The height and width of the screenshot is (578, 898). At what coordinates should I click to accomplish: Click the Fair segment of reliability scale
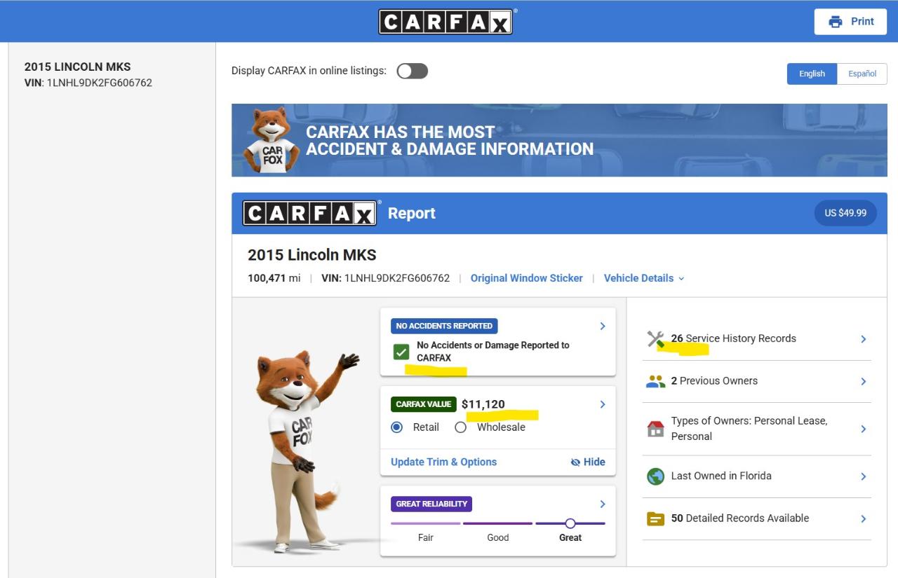tap(426, 524)
